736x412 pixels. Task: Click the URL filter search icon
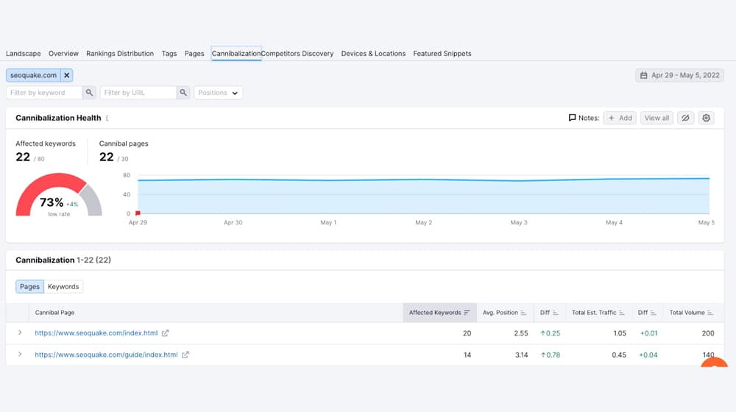point(183,93)
